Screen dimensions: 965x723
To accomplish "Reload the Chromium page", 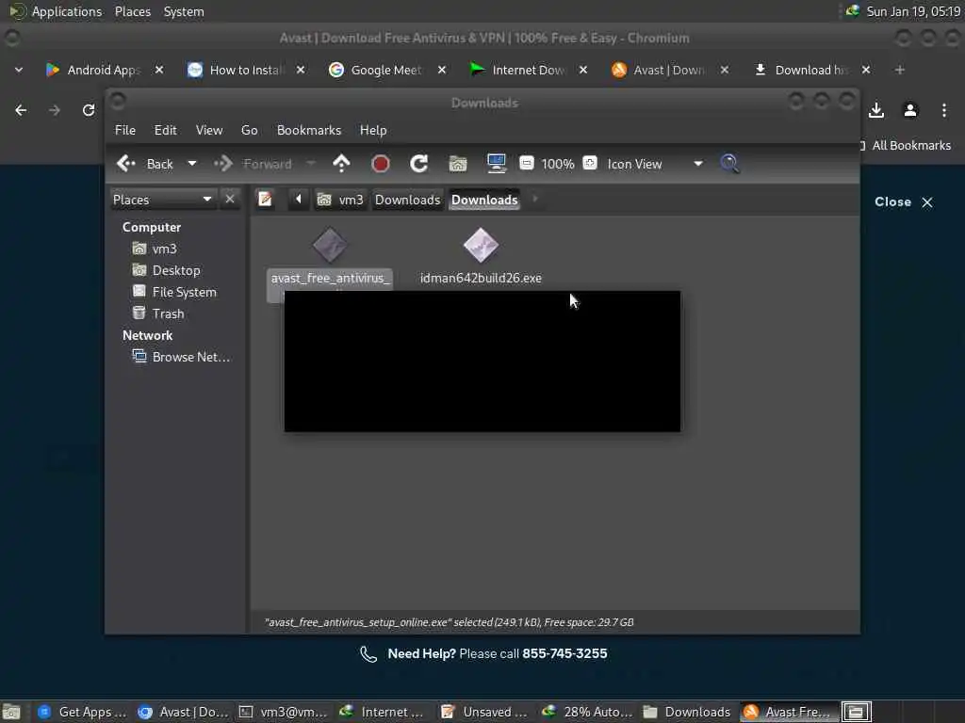I will pos(89,110).
